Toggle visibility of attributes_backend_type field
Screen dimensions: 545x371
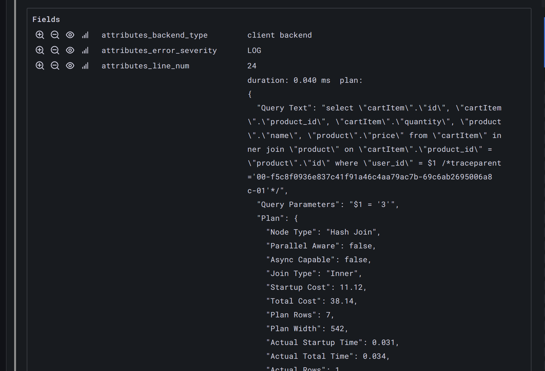coord(70,35)
